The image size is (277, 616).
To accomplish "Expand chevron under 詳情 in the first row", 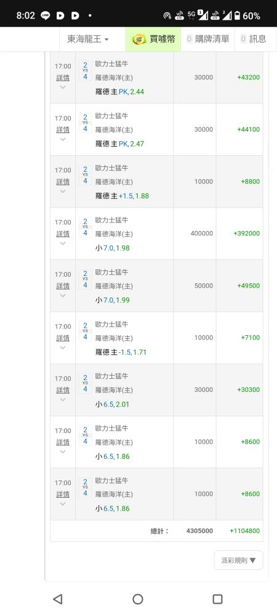I will coord(63,87).
